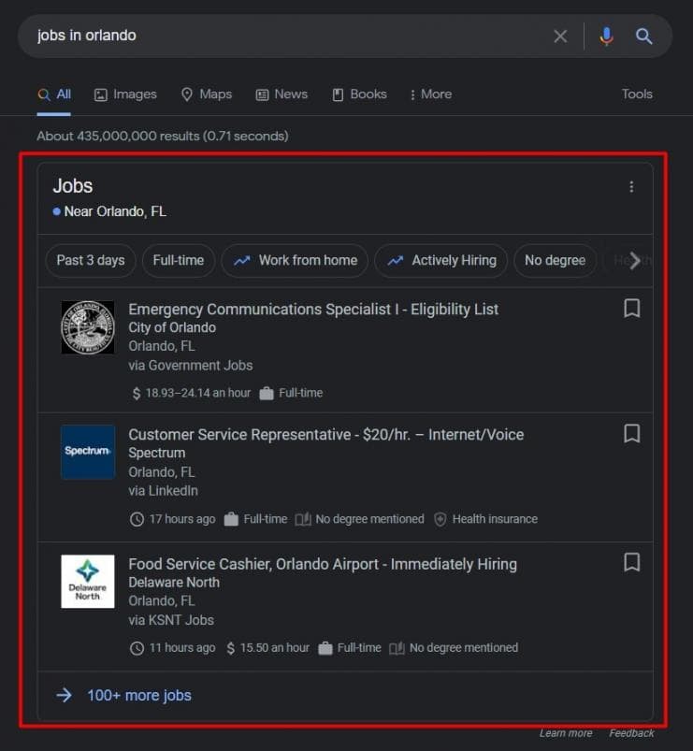Screen dimensions: 693x751
Task: Click the Delaware North logo thumbnail
Action: coord(88,581)
